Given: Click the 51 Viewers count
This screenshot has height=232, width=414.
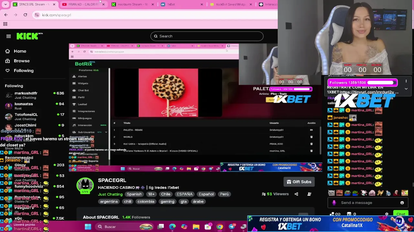Looking at the screenshot, I should point(275,194).
